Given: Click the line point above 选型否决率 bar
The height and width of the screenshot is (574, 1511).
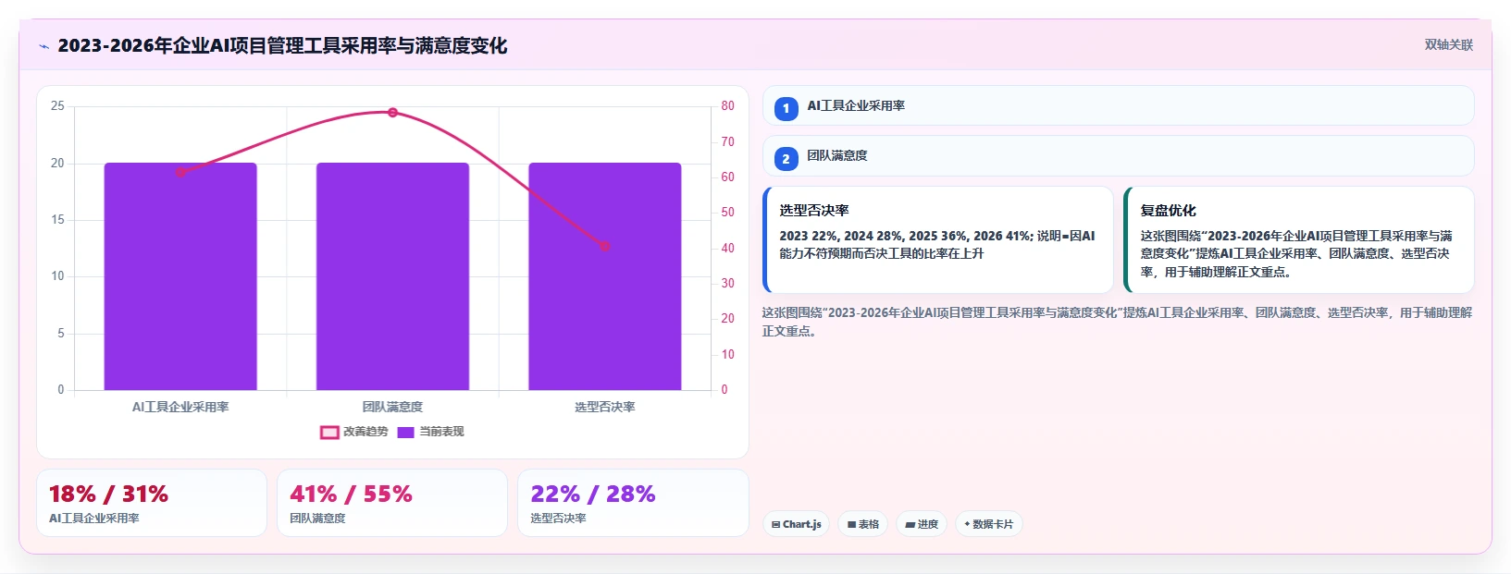Looking at the screenshot, I should 605,246.
